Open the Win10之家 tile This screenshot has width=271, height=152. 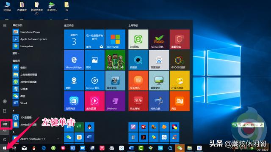pos(115,39)
